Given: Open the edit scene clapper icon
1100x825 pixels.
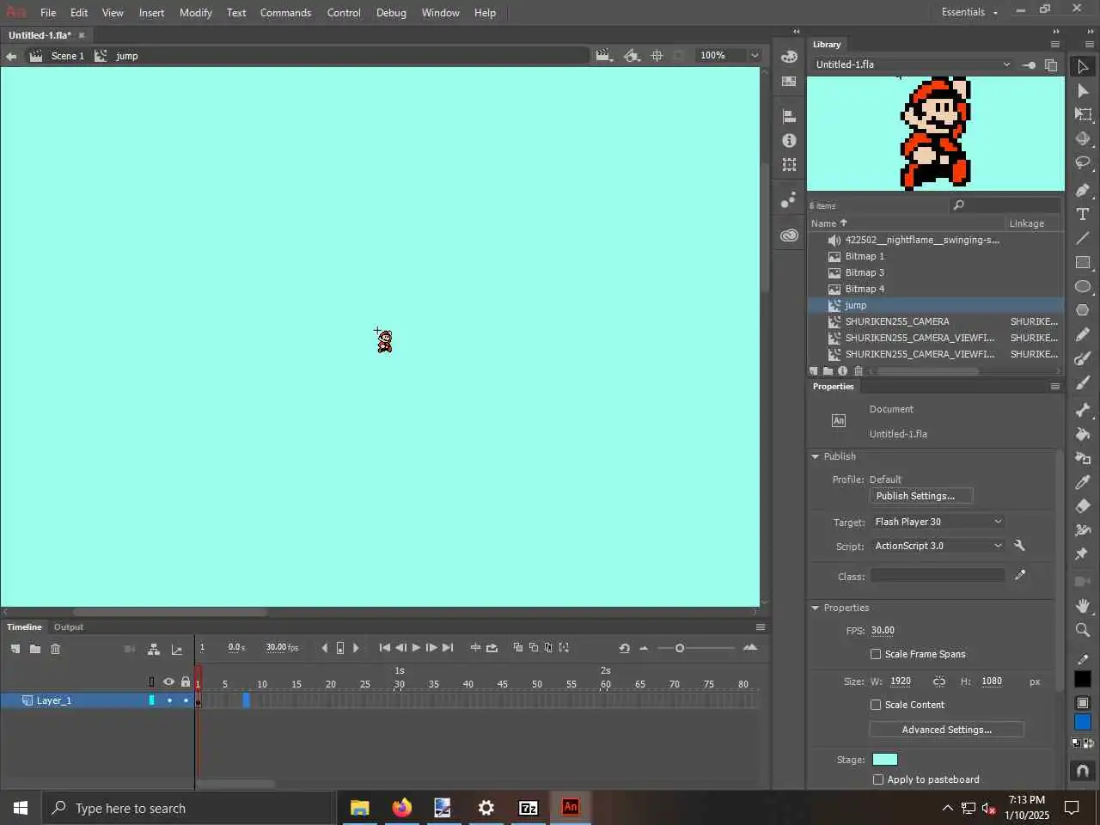Looking at the screenshot, I should point(604,55).
